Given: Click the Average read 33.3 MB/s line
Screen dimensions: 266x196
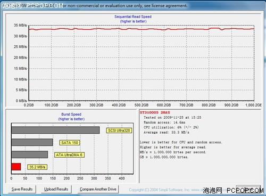Looking at the screenshot, I should point(167,132).
